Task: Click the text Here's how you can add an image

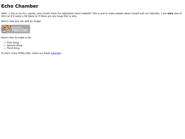Action: (21, 21)
